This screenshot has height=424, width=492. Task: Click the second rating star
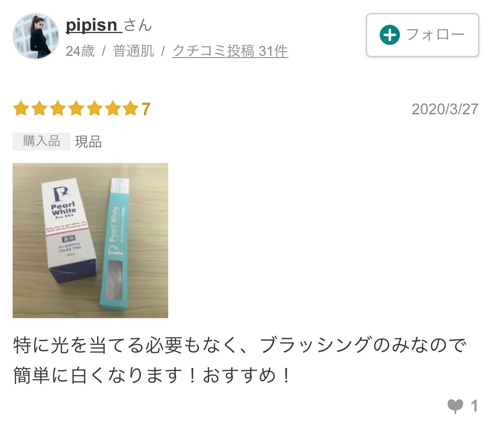40,108
